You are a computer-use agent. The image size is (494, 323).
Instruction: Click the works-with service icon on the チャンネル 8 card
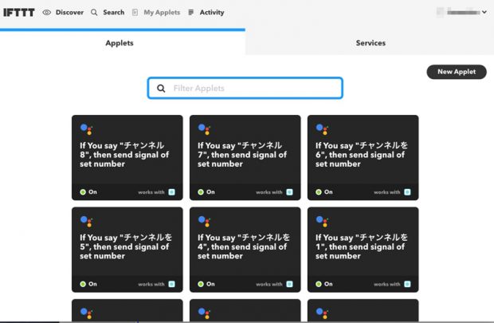[171, 192]
